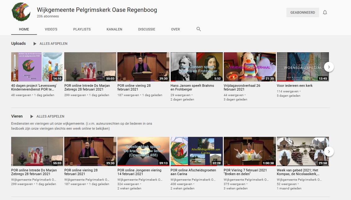Screen dimensions: 351x200
Task: Open title "Voor iedereen een kerk"
Action: click(x=295, y=86)
